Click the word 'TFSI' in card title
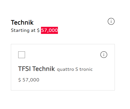This screenshot has height=109, width=130. click(x=24, y=69)
